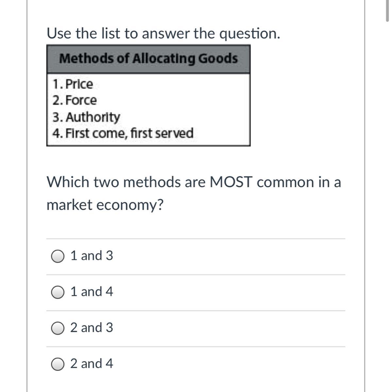Click the "Which two methods" question line
Screen dimensions: 392x392
(194, 182)
